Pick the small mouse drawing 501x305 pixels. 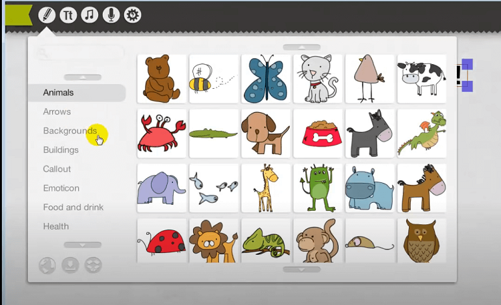370,241
